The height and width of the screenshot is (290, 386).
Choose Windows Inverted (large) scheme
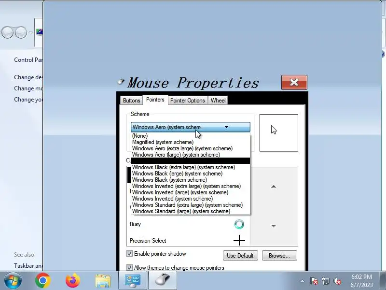click(191, 192)
